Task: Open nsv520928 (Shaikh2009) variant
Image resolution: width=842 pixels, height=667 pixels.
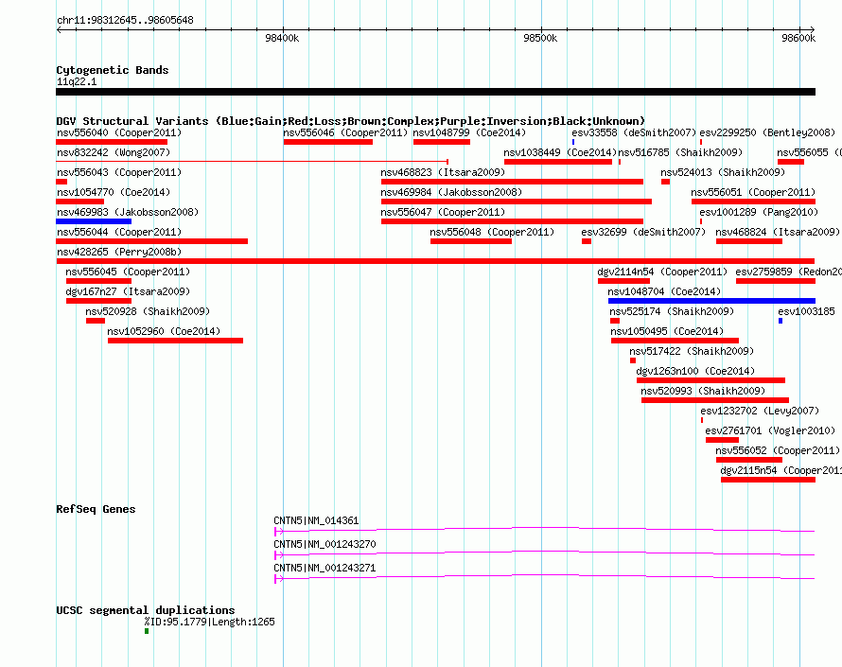Action: tap(148, 311)
